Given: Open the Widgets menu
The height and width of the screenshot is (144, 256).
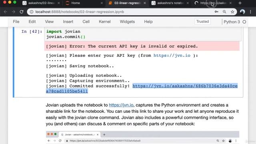Looking at the screenshot, I should point(127,22).
